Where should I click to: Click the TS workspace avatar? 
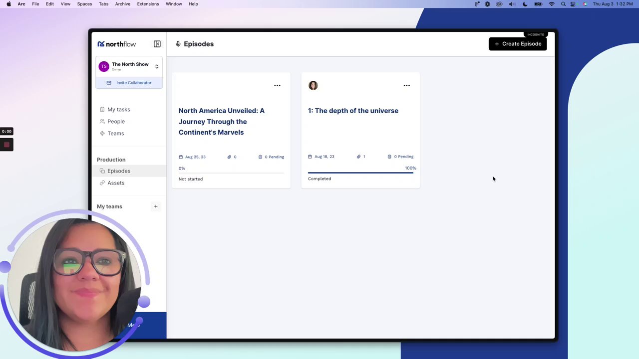coord(104,66)
